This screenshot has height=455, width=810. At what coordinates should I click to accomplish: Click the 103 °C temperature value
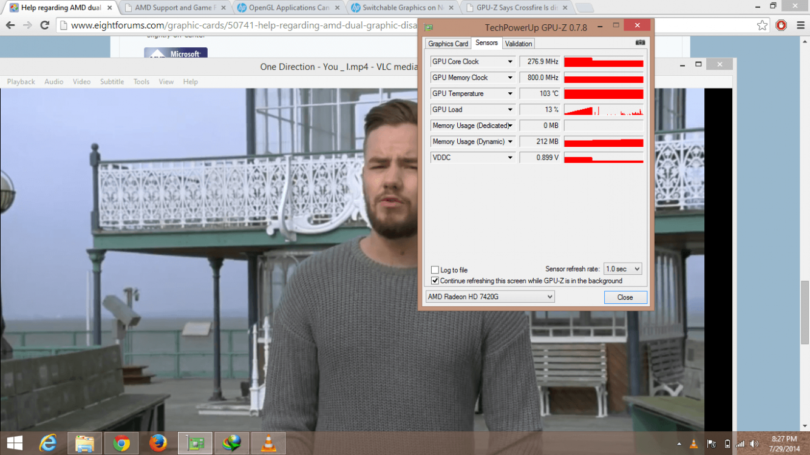pos(539,93)
